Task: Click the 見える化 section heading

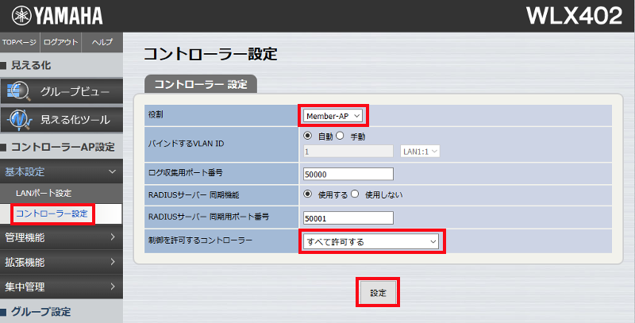Action: pyautogui.click(x=31, y=65)
